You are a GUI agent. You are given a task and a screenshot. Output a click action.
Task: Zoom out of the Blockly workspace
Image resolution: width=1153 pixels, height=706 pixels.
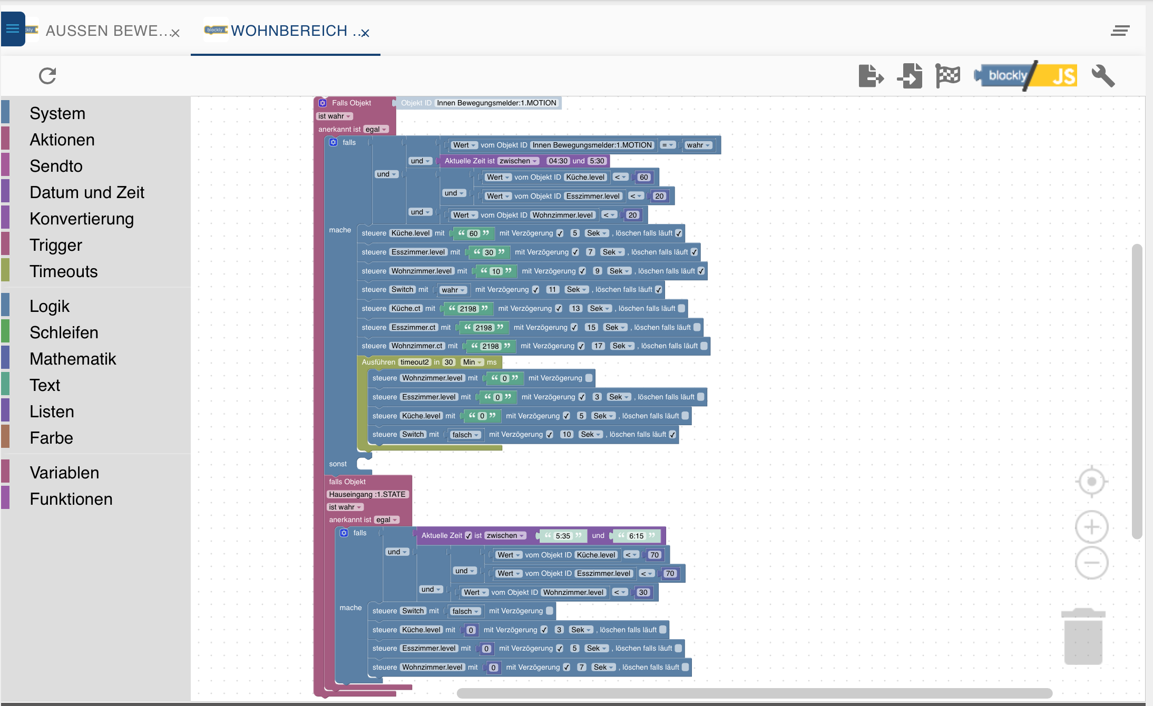coord(1091,563)
